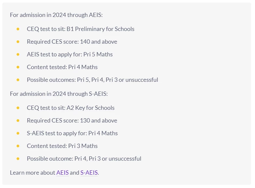Click 'Required CES score: 140 and above' line
The image size is (255, 188).
tap(72, 42)
